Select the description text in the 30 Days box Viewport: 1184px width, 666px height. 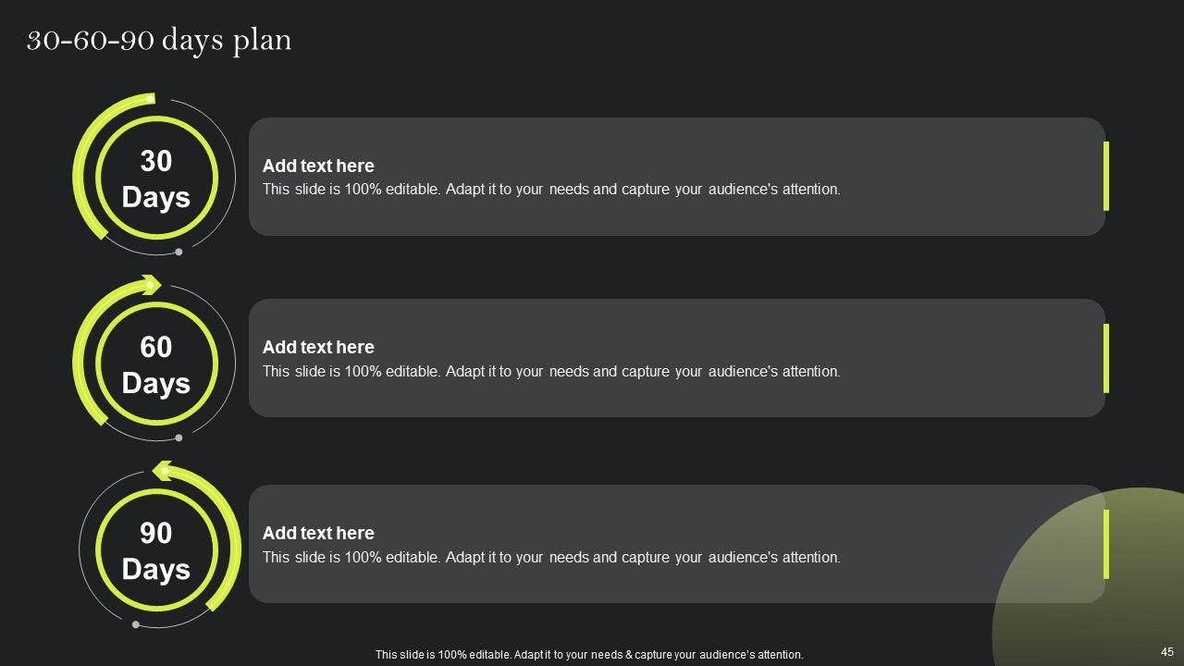[551, 190]
